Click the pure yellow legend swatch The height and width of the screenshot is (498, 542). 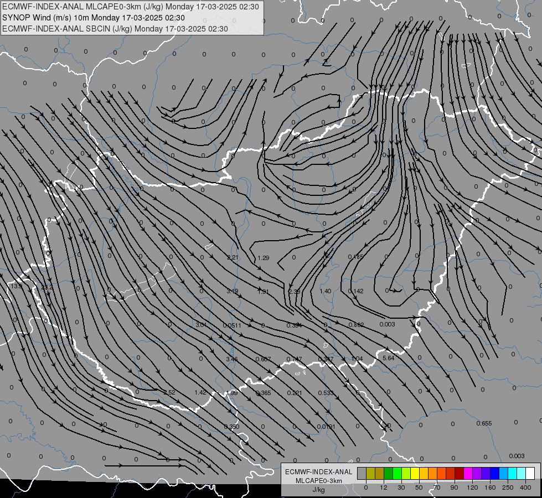(x=415, y=473)
